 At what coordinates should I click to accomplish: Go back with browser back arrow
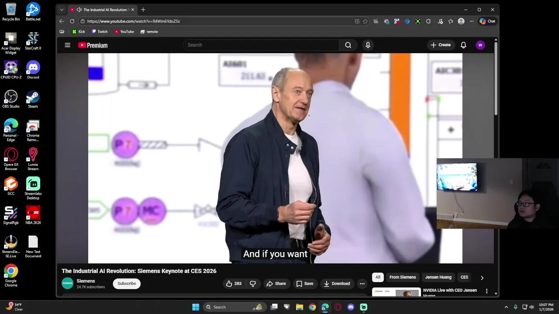(62, 21)
